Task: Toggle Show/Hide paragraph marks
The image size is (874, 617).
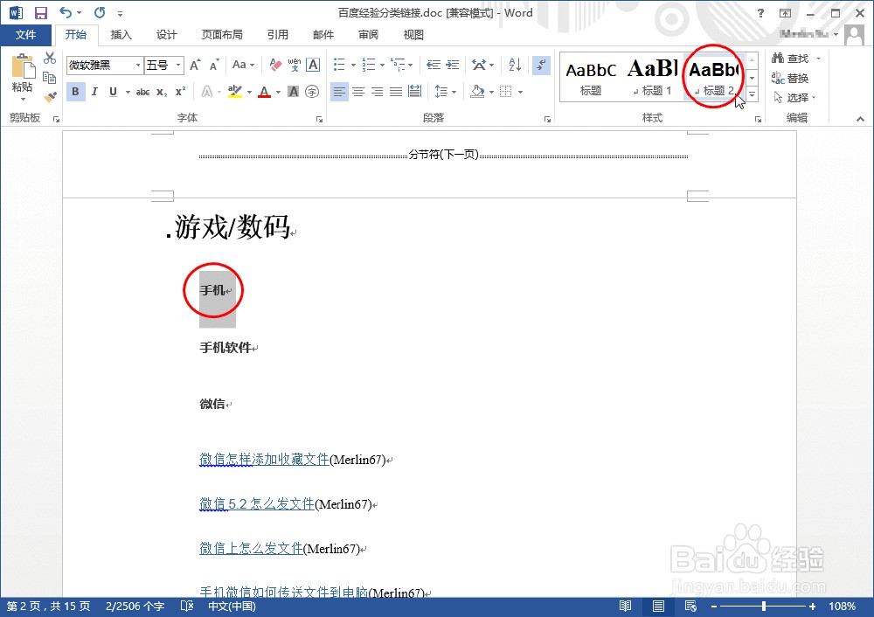Action: pyautogui.click(x=541, y=66)
